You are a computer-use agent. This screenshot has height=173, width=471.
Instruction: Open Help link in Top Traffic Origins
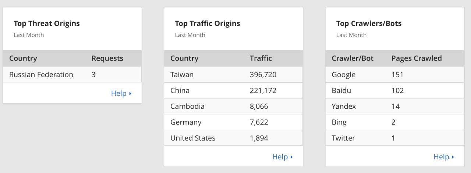[282, 157]
